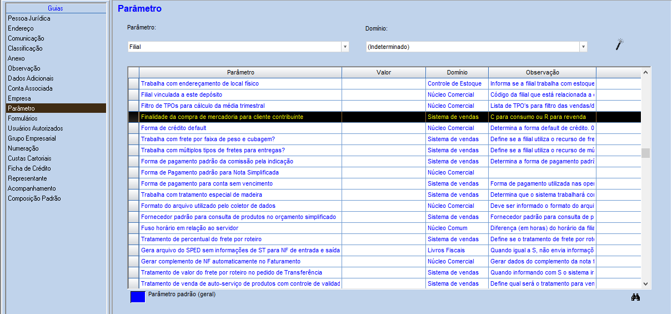Select row 'Formato do arquivo utilizado pelo coletor de dados'
Screen dimensions: 672x314
[x=384, y=206]
